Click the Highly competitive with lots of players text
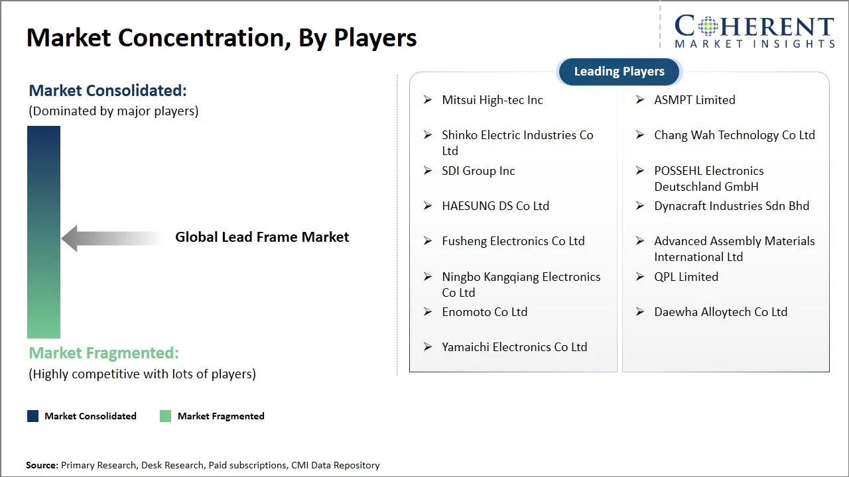Viewport: 849px width, 477px height. pyautogui.click(x=142, y=374)
